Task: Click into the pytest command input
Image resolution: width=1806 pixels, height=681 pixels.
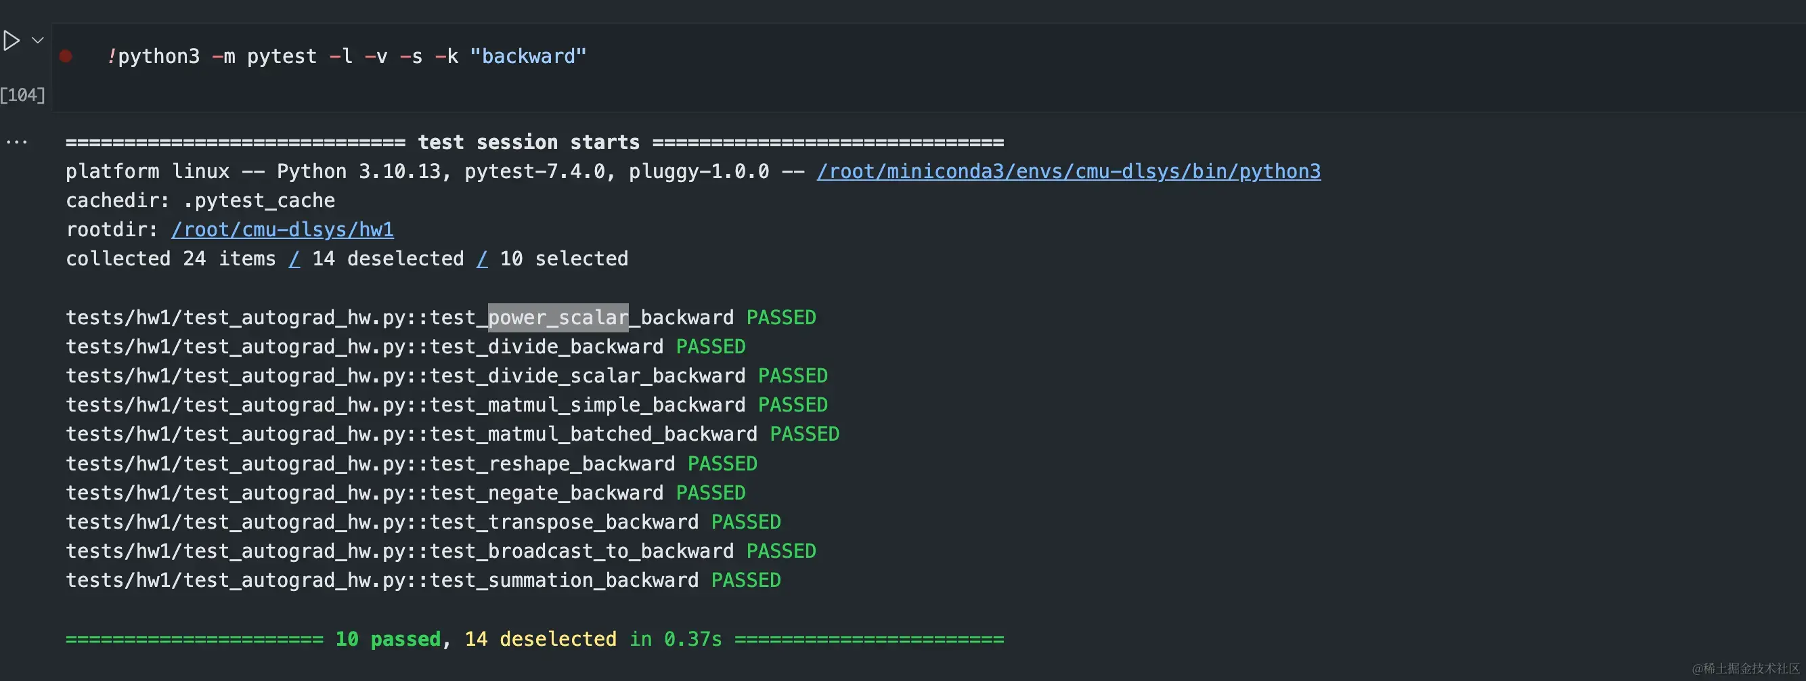Action: [x=841, y=56]
